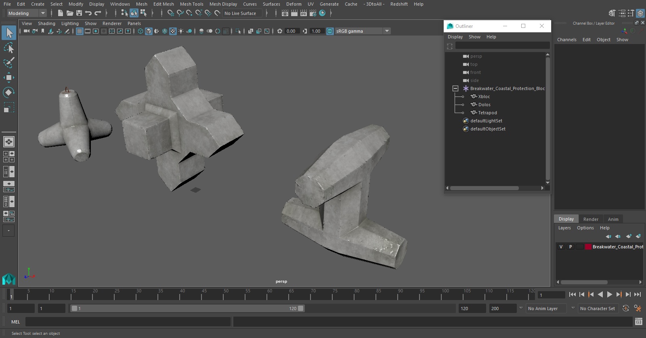Open the No Character Set dropdown
Viewport: 646px width, 338px height.
(598, 309)
